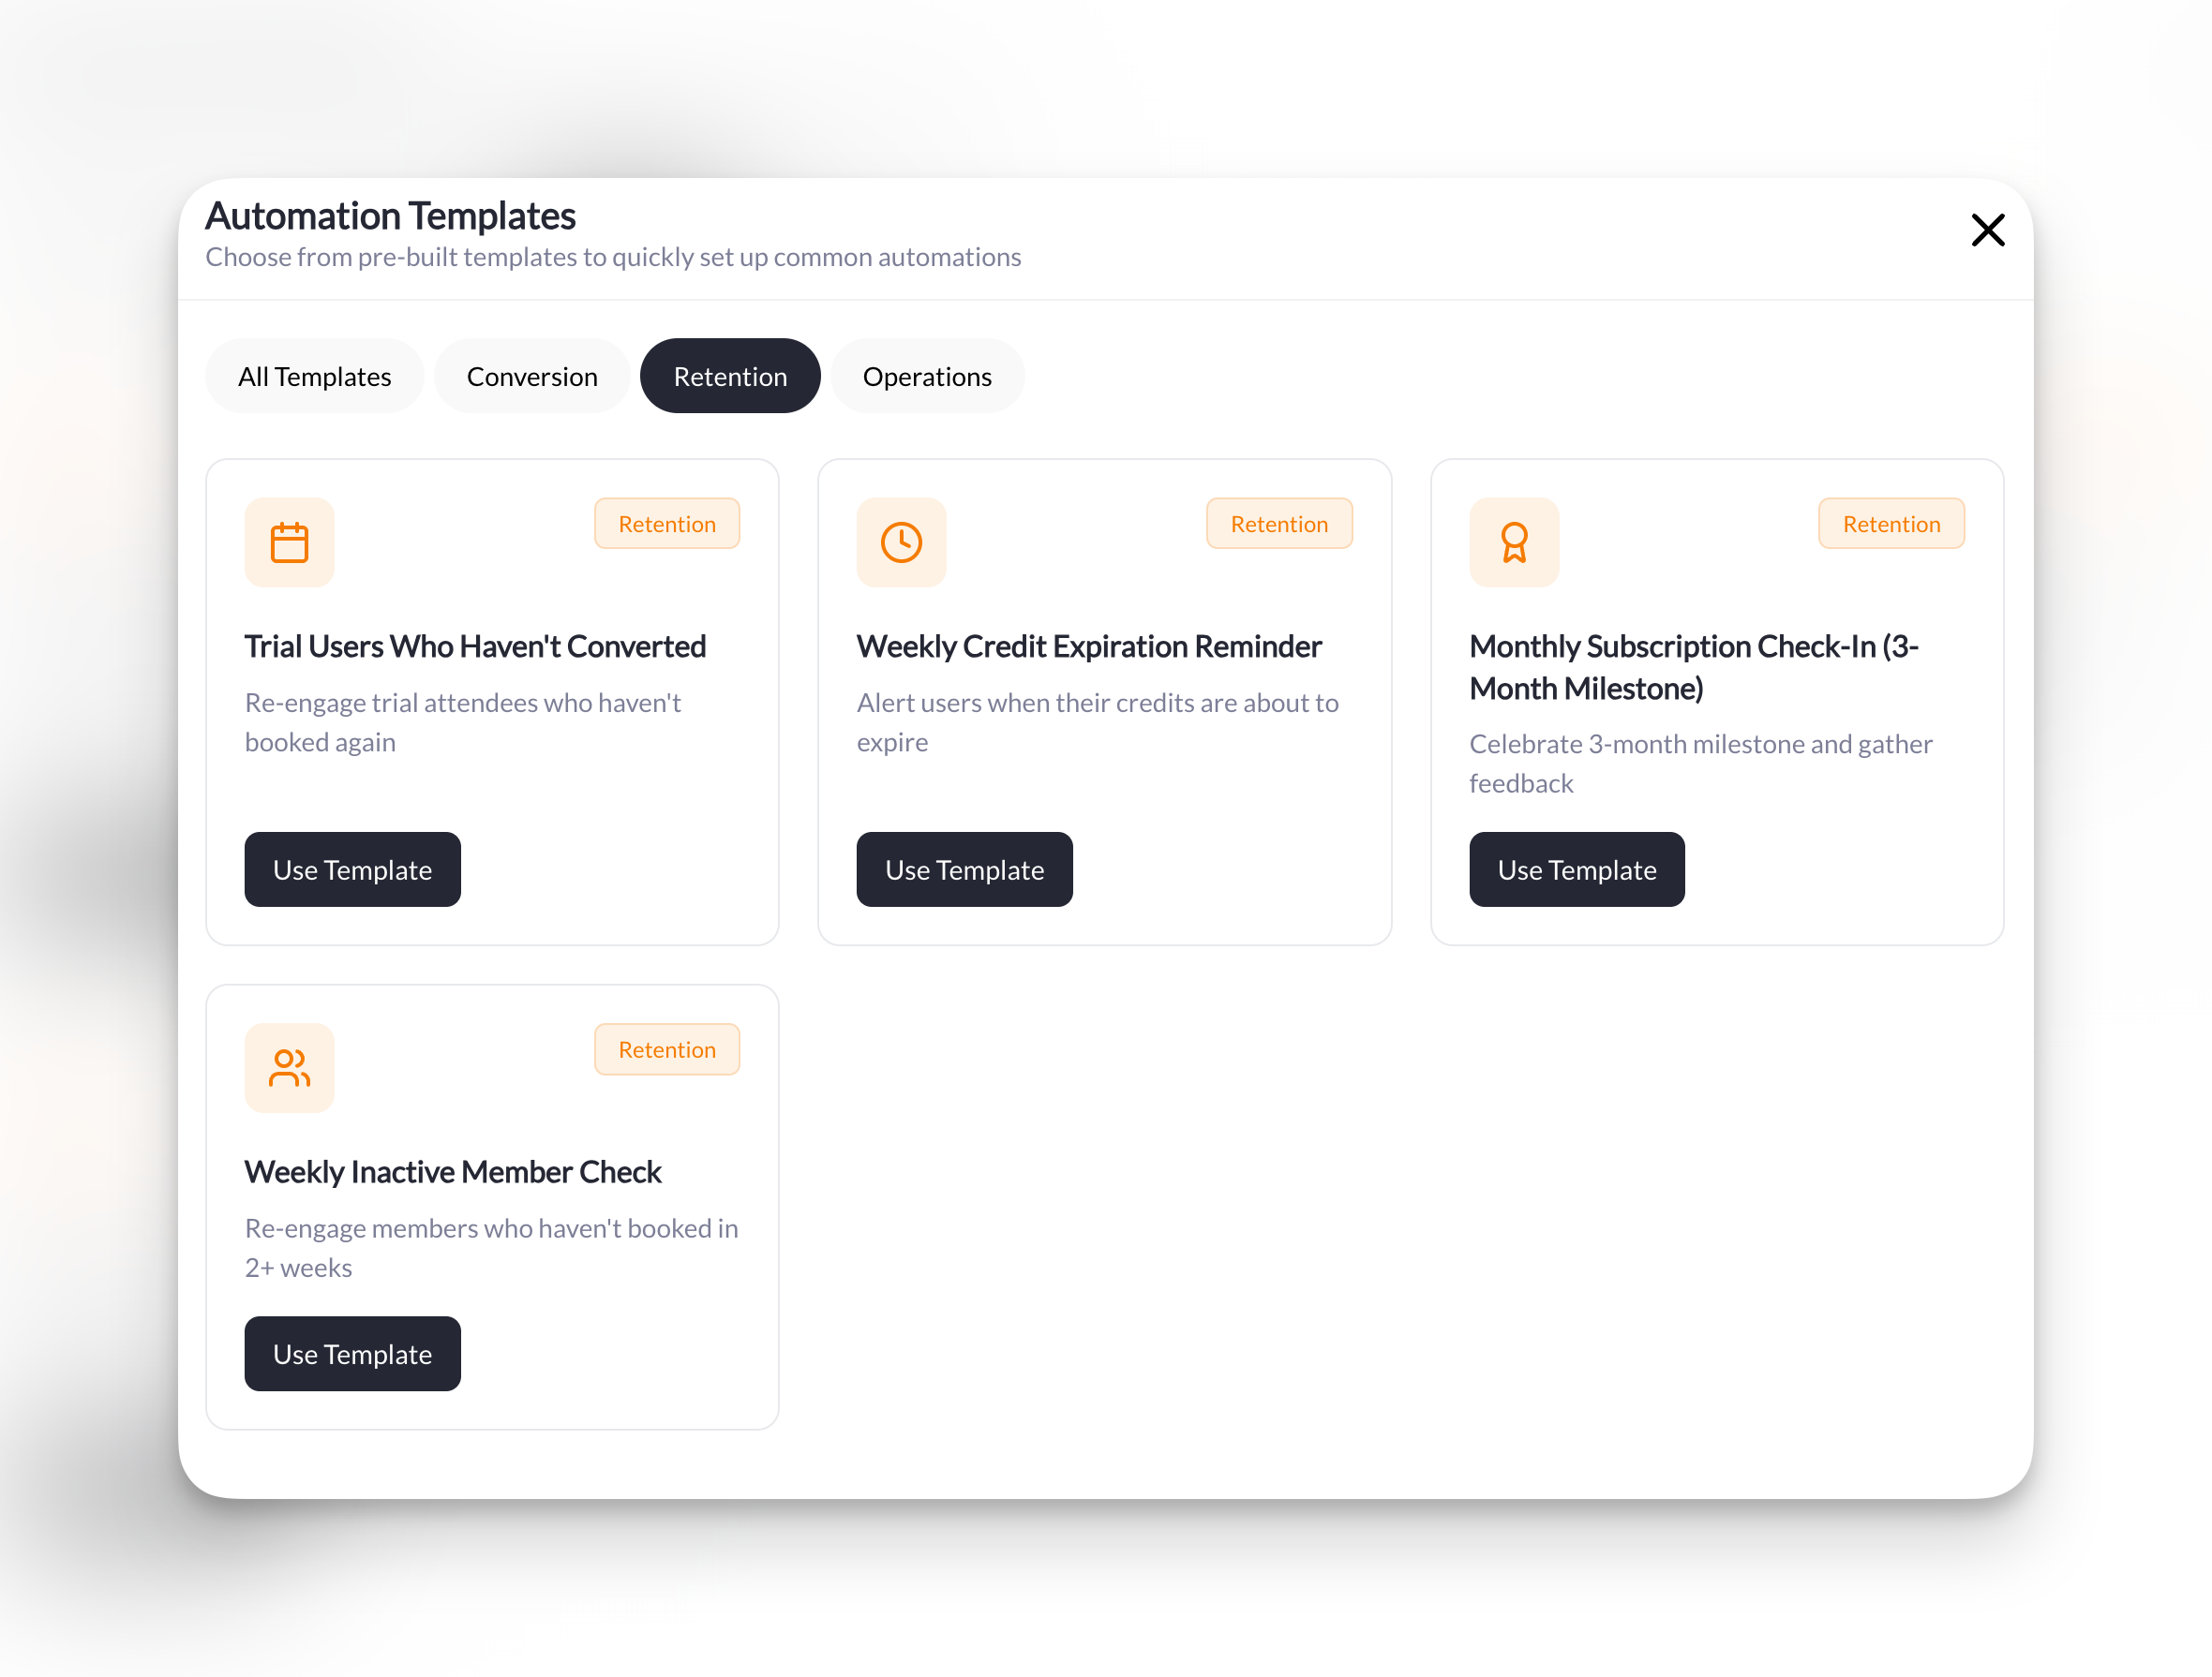Click the users icon on Weekly Inactive Member Check
Screen dimensions: 2212x1677
click(x=289, y=1067)
